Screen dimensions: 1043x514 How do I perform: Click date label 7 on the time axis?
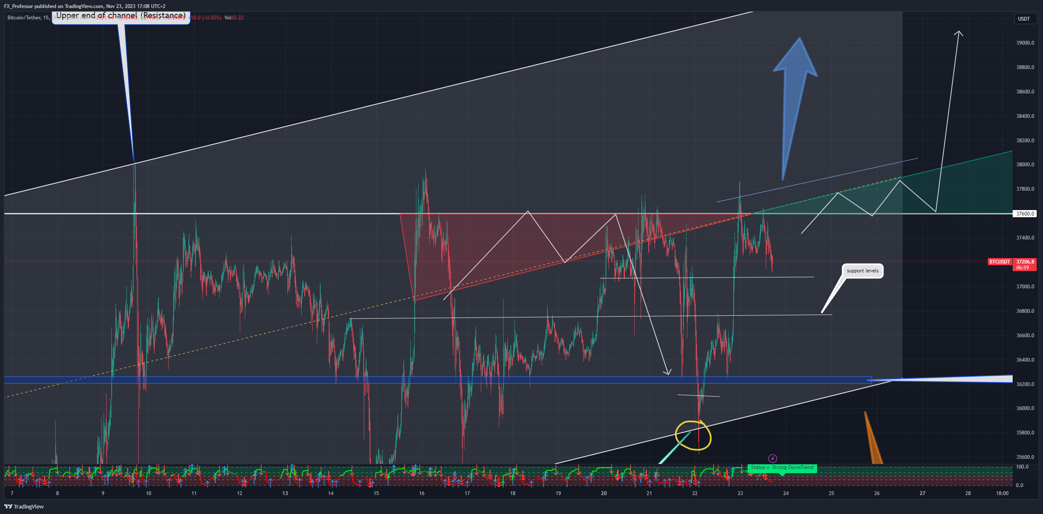12,493
